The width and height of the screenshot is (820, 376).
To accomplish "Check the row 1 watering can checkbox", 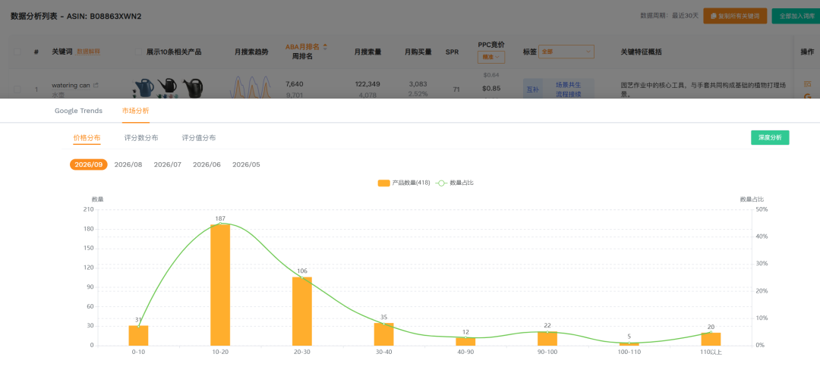I will pyautogui.click(x=17, y=89).
